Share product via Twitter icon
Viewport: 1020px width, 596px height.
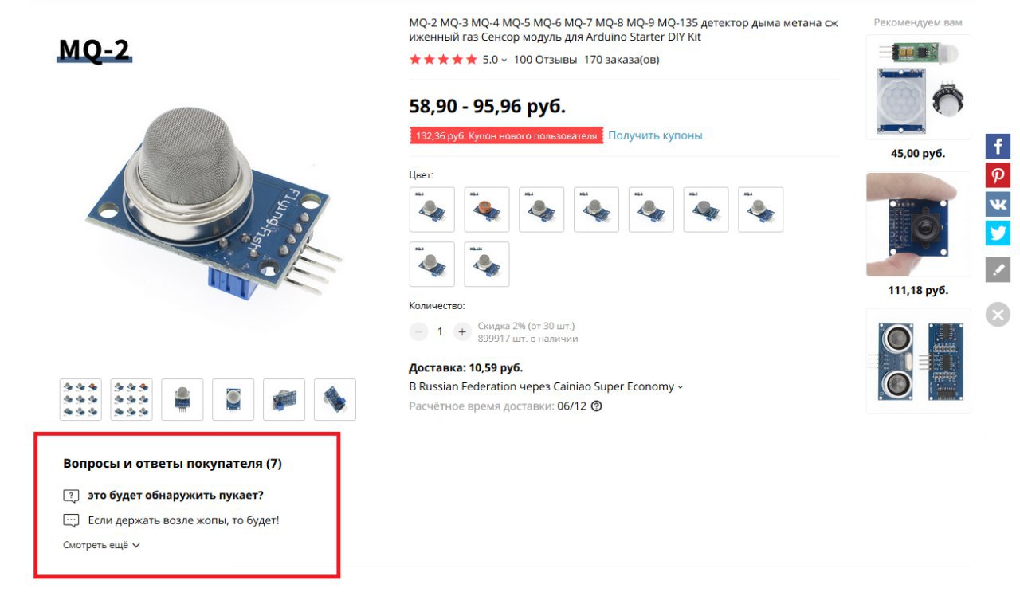point(998,233)
